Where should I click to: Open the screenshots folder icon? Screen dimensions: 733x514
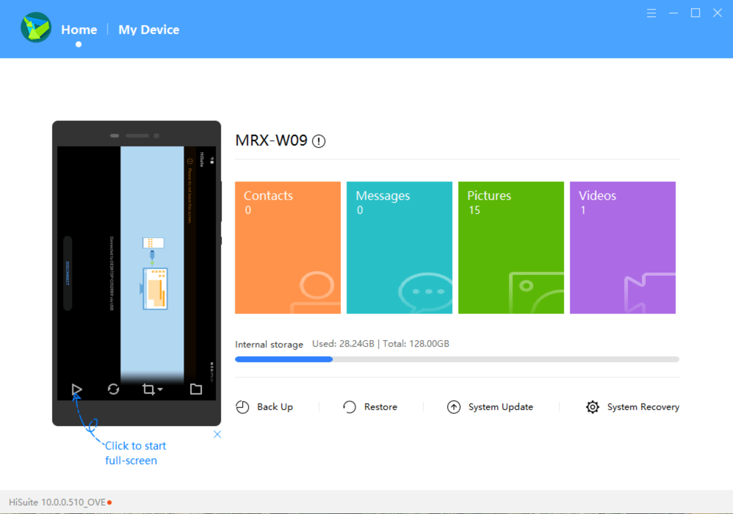click(196, 389)
